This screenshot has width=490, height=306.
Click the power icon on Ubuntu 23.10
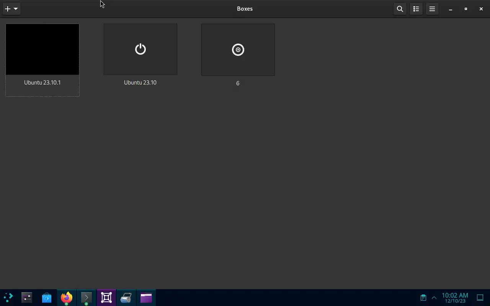click(x=140, y=49)
